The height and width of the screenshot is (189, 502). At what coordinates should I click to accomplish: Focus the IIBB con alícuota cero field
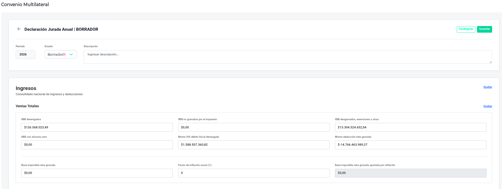click(x=97, y=145)
